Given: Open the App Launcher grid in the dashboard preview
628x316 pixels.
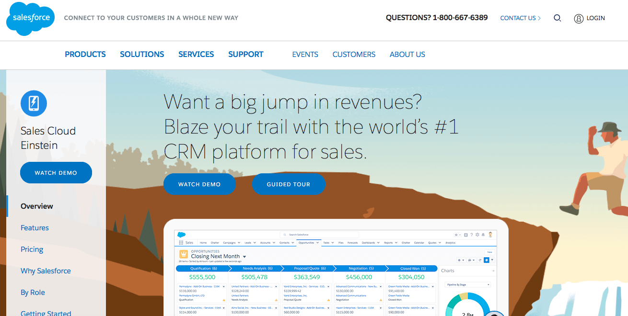Looking at the screenshot, I should click(x=181, y=243).
